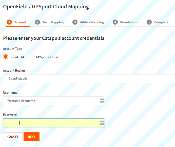Click the password manager icon in Password field
The image size is (175, 147).
pos(102,123)
